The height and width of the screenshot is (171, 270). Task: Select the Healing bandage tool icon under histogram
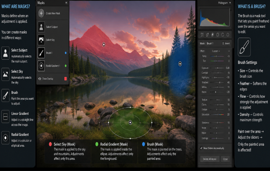(x=207, y=35)
